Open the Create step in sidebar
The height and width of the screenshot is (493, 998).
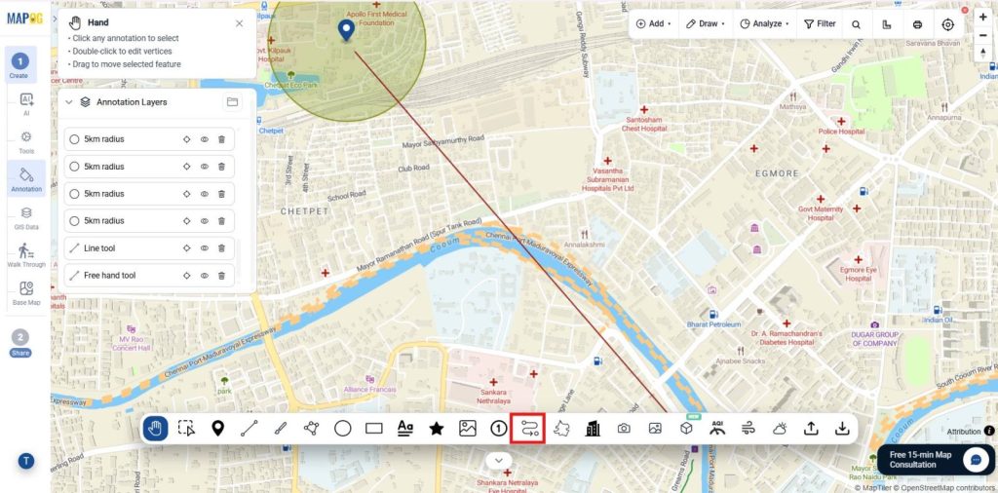click(x=19, y=65)
